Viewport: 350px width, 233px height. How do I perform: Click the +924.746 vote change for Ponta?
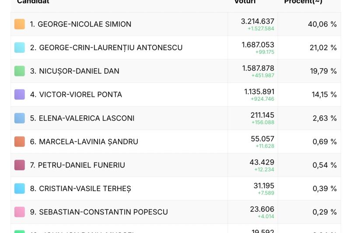click(262, 99)
